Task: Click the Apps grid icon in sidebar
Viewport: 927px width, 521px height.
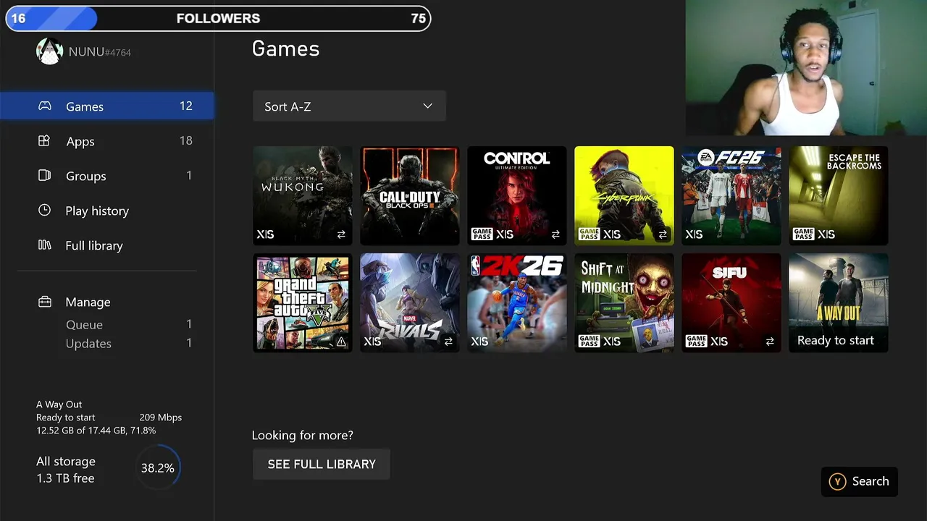Action: 44,141
